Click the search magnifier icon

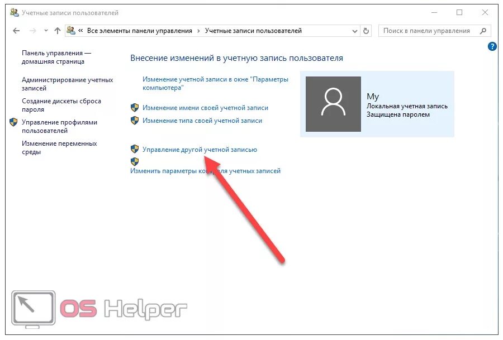[x=483, y=31]
